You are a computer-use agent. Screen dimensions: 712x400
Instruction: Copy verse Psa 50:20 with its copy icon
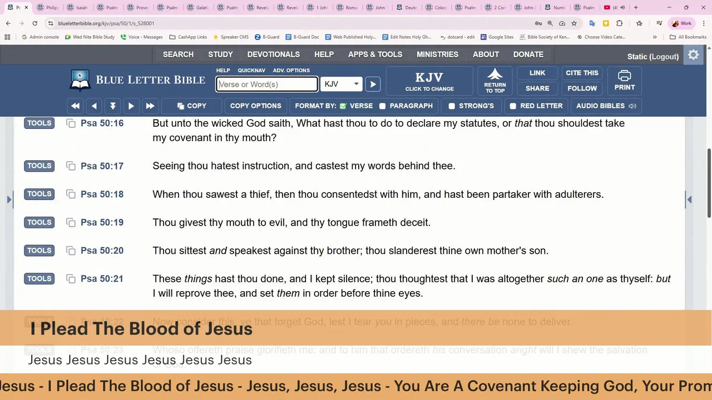71,251
